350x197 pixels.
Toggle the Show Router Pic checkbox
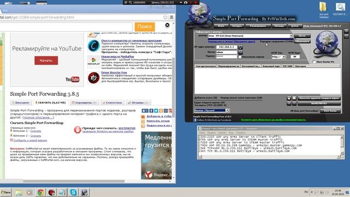tap(314, 62)
